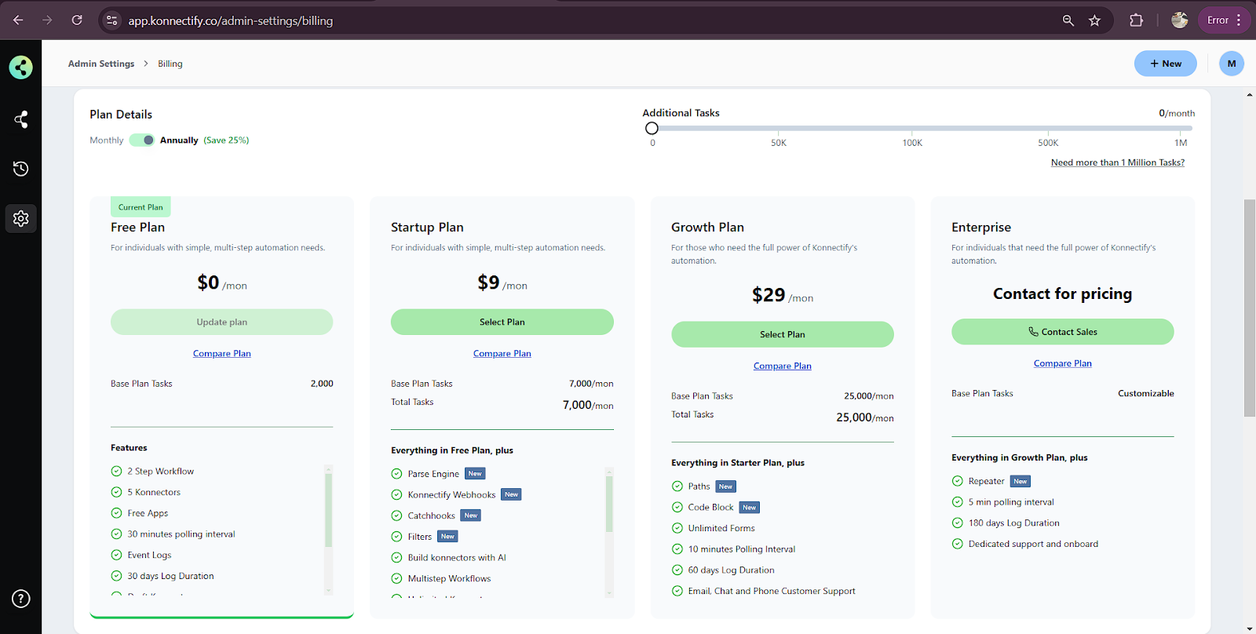Set Additional Tasks slider to 50K mark
Viewport: 1256px width, 634px height.
[779, 128]
